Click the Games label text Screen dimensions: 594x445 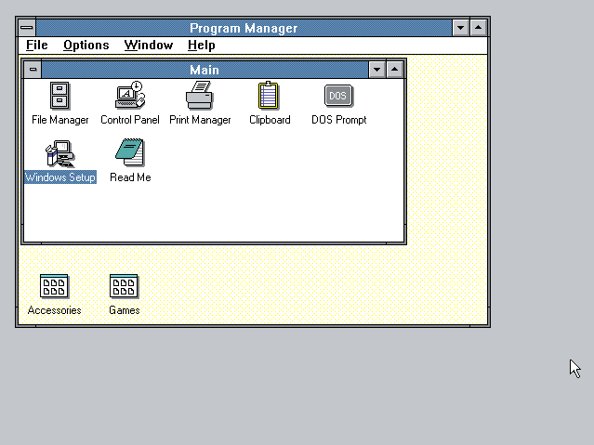click(125, 310)
